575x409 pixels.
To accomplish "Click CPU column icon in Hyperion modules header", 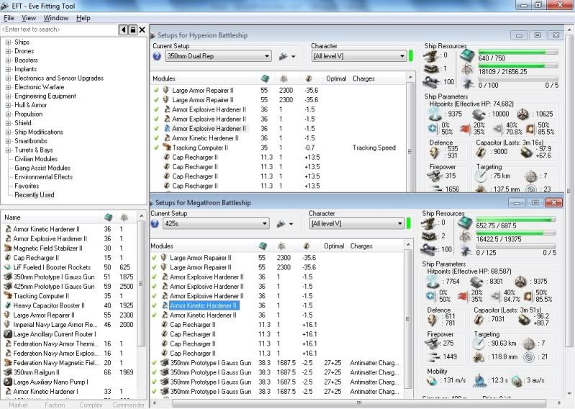I will [265, 78].
